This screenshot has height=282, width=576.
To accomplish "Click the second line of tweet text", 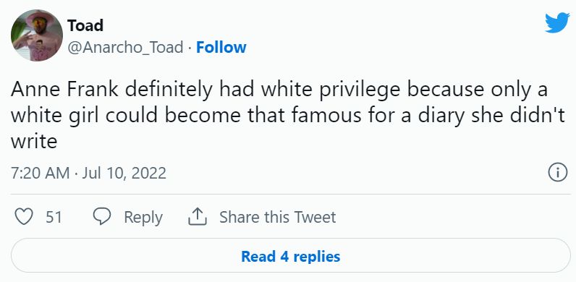I will point(287,116).
